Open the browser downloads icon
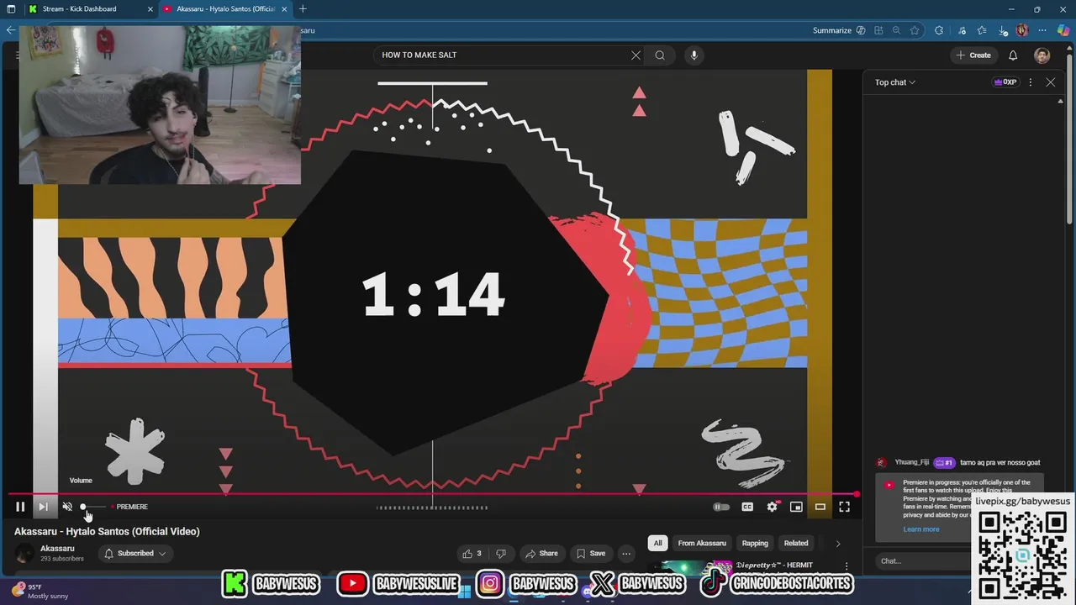 (x=1003, y=30)
